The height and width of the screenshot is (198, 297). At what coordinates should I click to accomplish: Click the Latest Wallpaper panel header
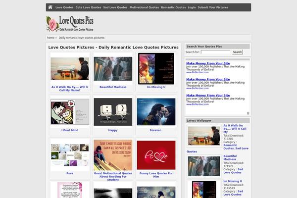coord(218,120)
